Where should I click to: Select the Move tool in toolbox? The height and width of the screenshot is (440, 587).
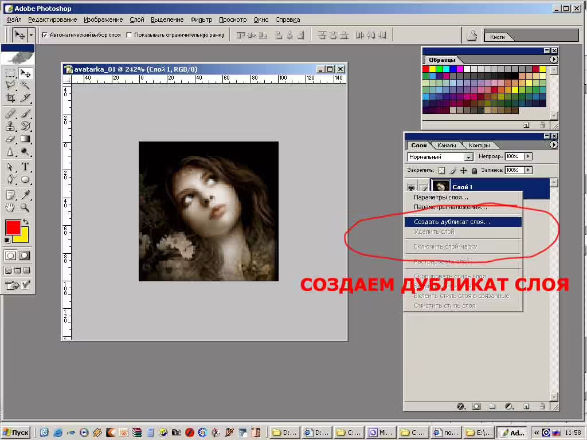pyautogui.click(x=25, y=73)
